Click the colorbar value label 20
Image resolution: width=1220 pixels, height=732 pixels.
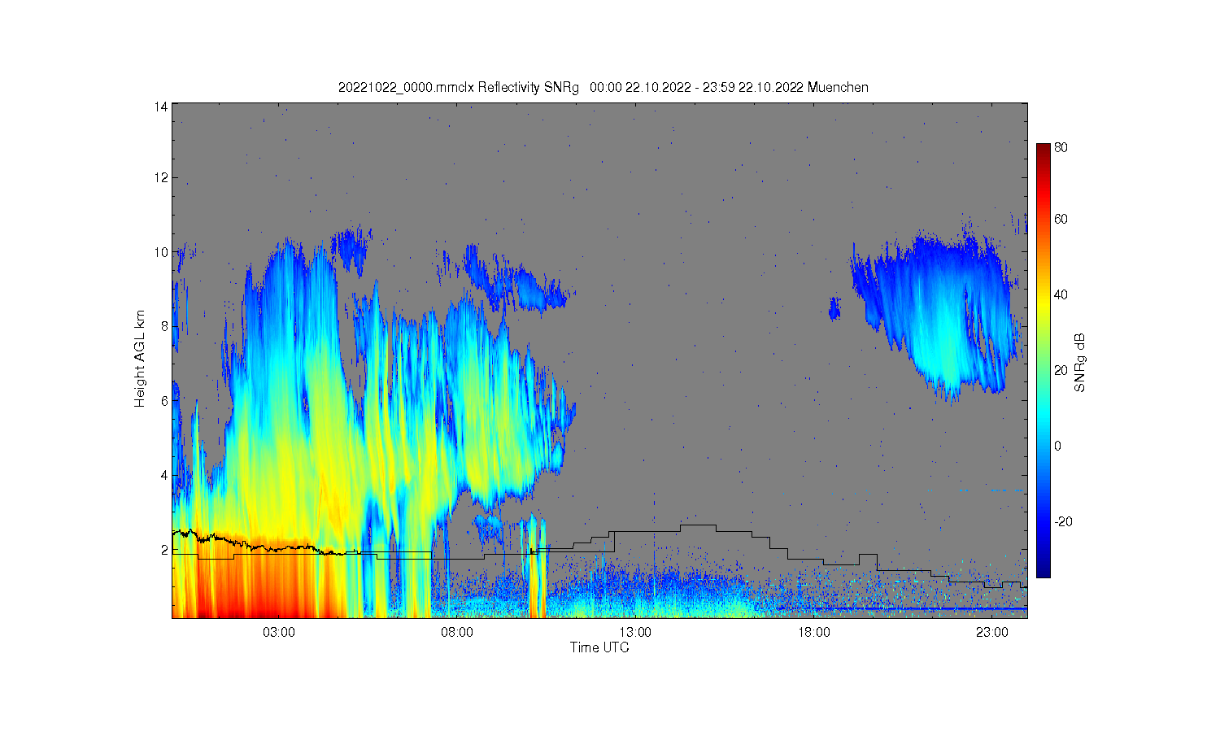[1061, 371]
